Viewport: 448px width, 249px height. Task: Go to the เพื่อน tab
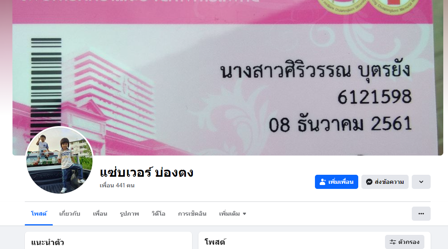click(x=100, y=214)
